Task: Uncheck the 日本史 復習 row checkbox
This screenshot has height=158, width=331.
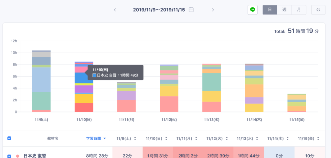Action: coord(9,156)
